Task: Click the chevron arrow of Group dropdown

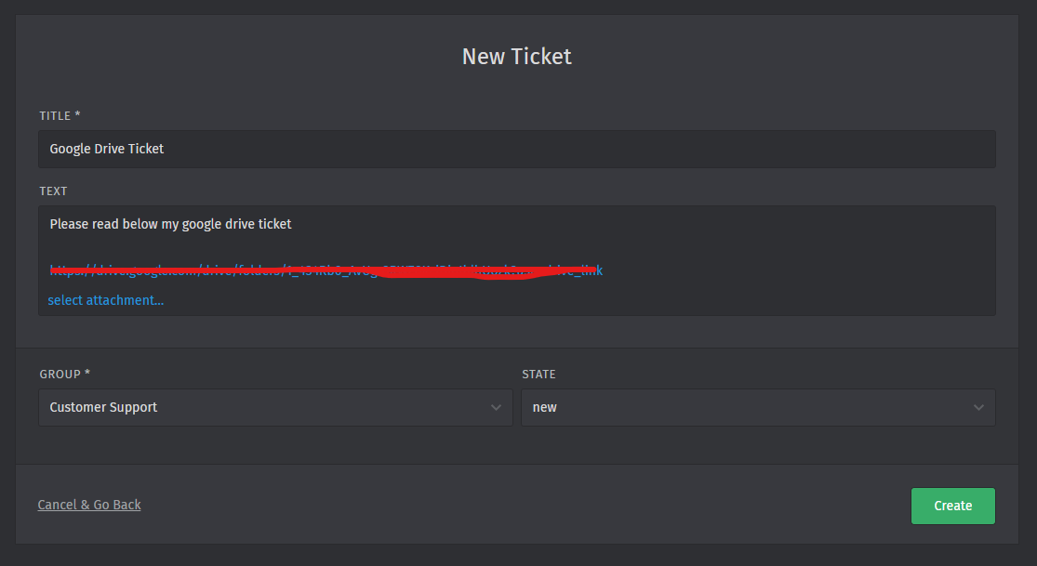Action: [496, 408]
